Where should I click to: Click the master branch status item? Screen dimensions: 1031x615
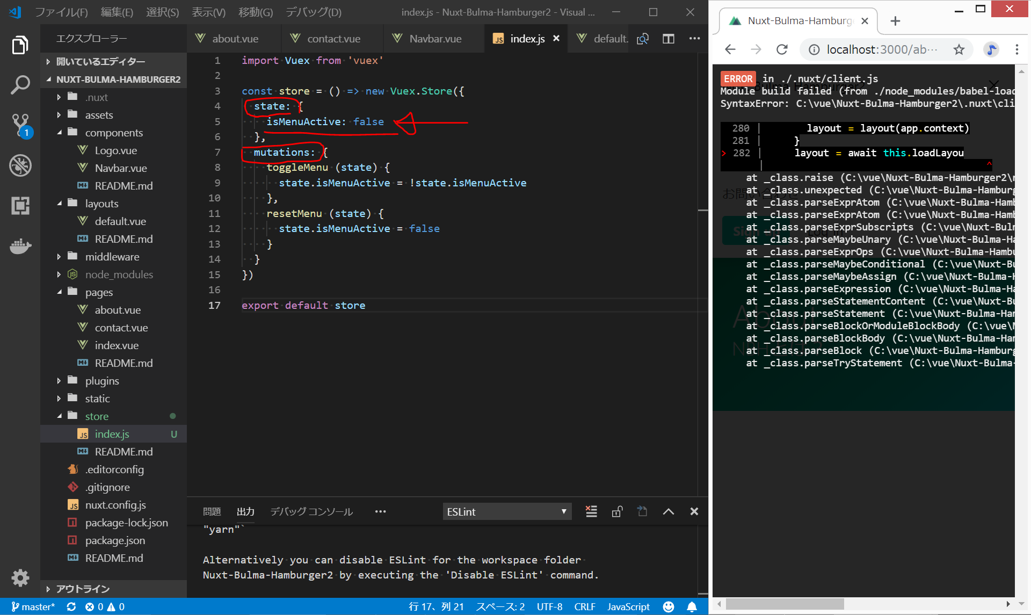[33, 606]
